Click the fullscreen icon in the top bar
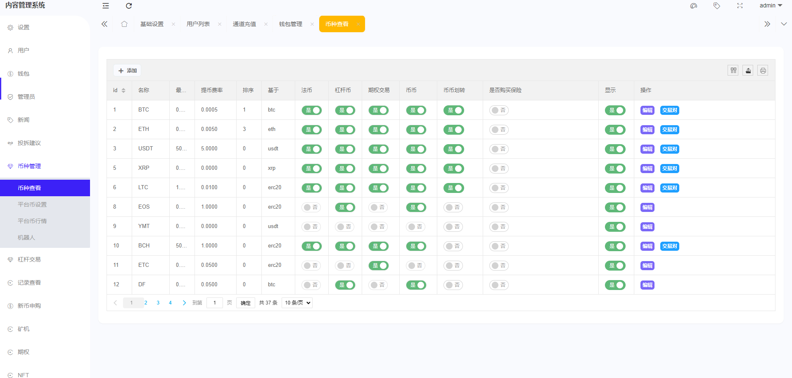Viewport: 792px width, 378px height. point(739,6)
